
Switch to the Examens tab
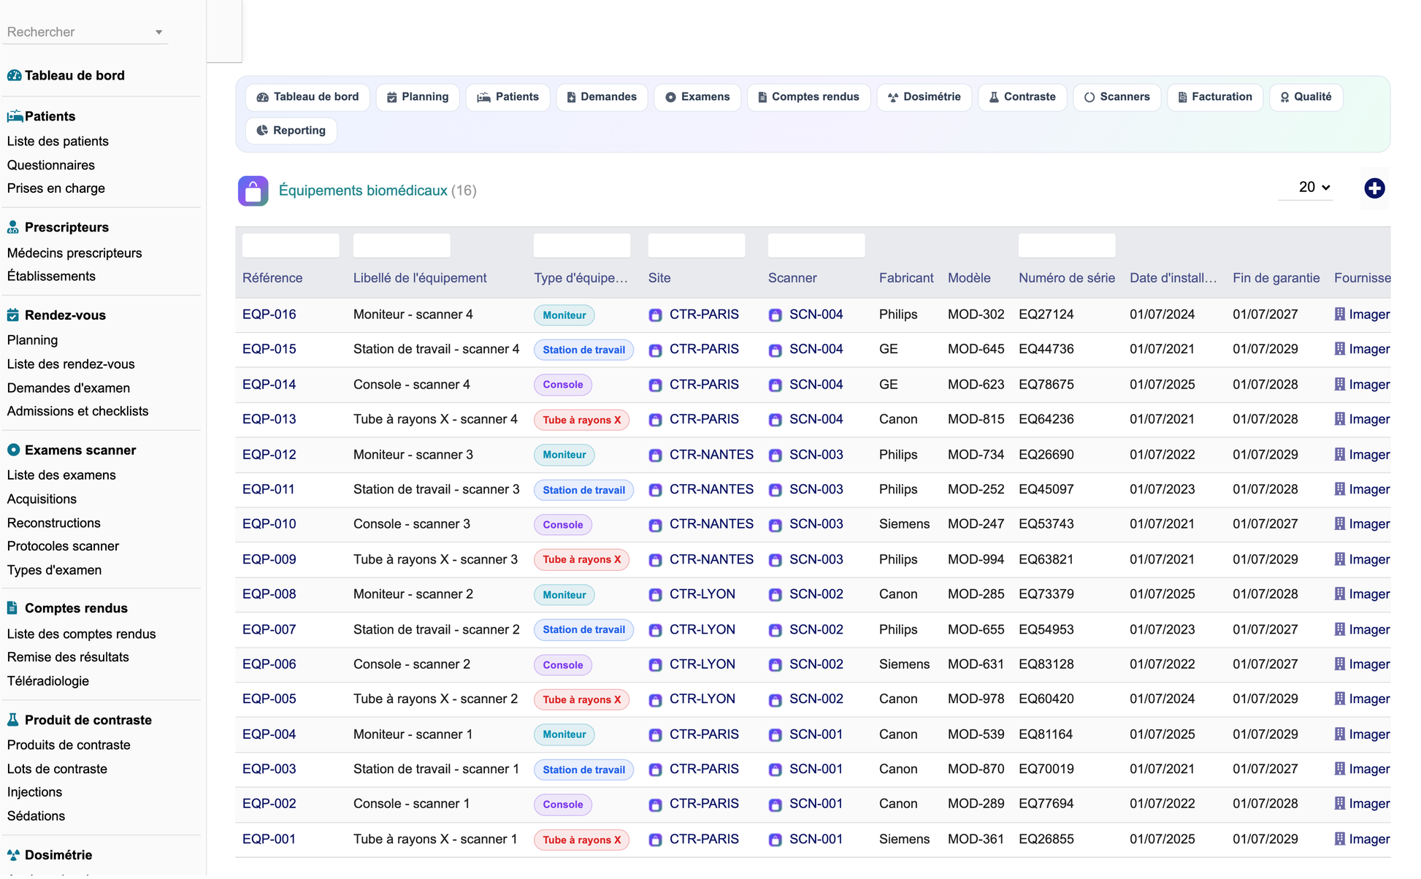[x=698, y=97]
